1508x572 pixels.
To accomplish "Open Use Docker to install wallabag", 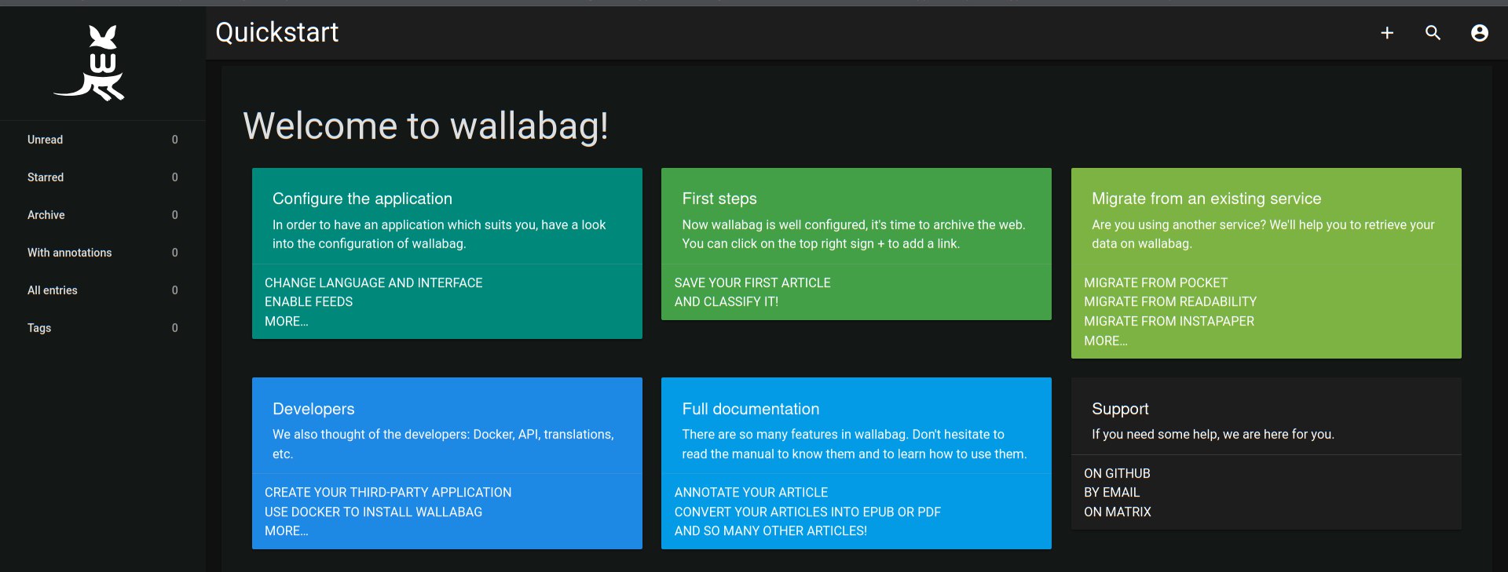I will 374,512.
